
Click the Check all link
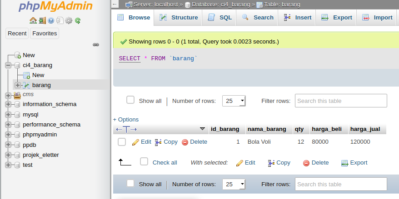pos(165,163)
